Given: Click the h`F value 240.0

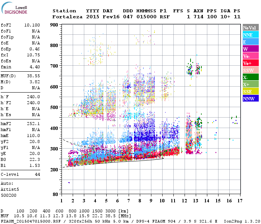Looking at the screenshot, I should pos(33,97).
